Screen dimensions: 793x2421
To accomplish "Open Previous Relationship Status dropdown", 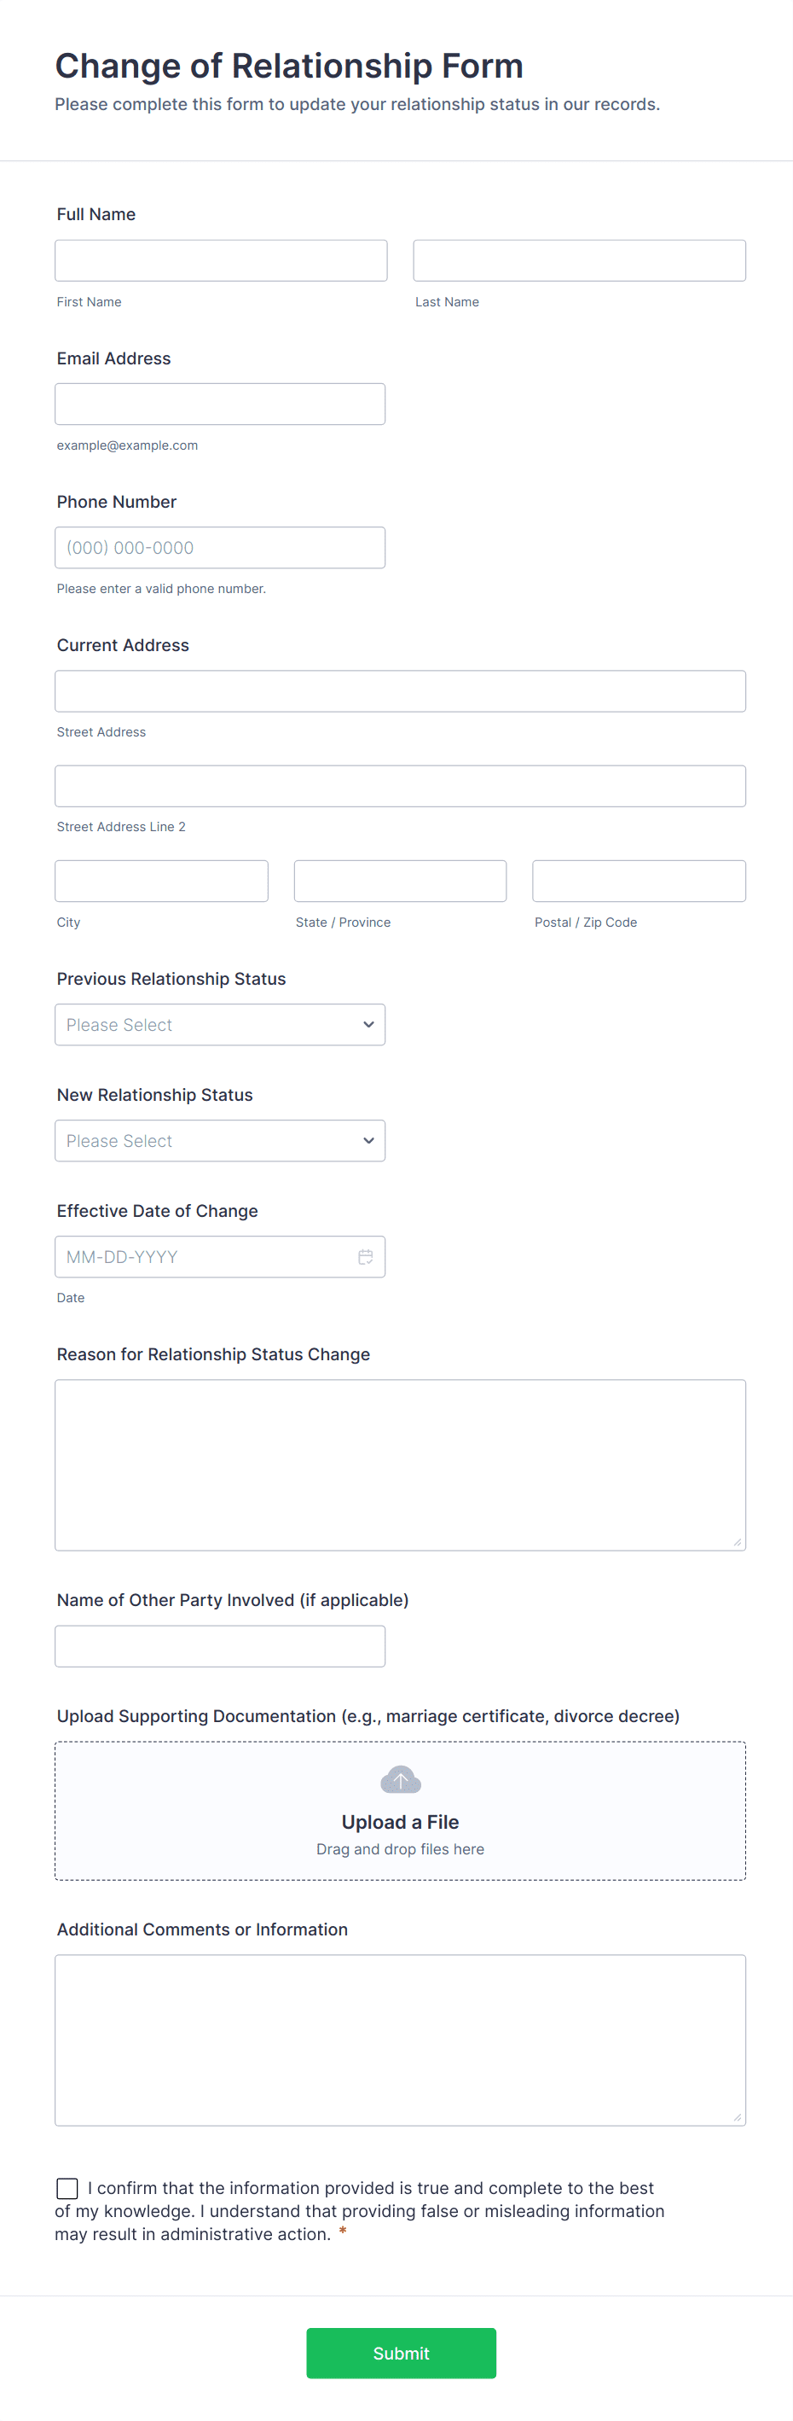I will click(x=220, y=1024).
